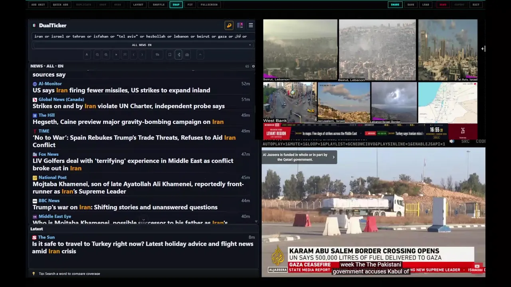Select the Jerusalem, Israel camera feed
Screen dimensions: 511x287
(x=344, y=102)
